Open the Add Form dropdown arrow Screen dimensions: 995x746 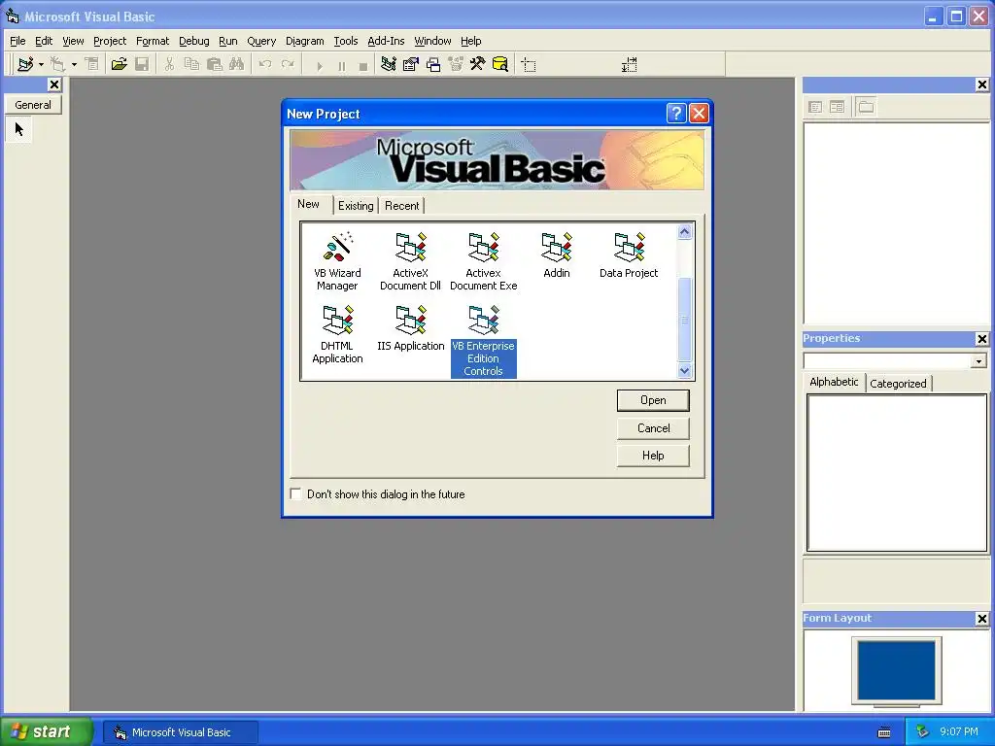(x=74, y=64)
